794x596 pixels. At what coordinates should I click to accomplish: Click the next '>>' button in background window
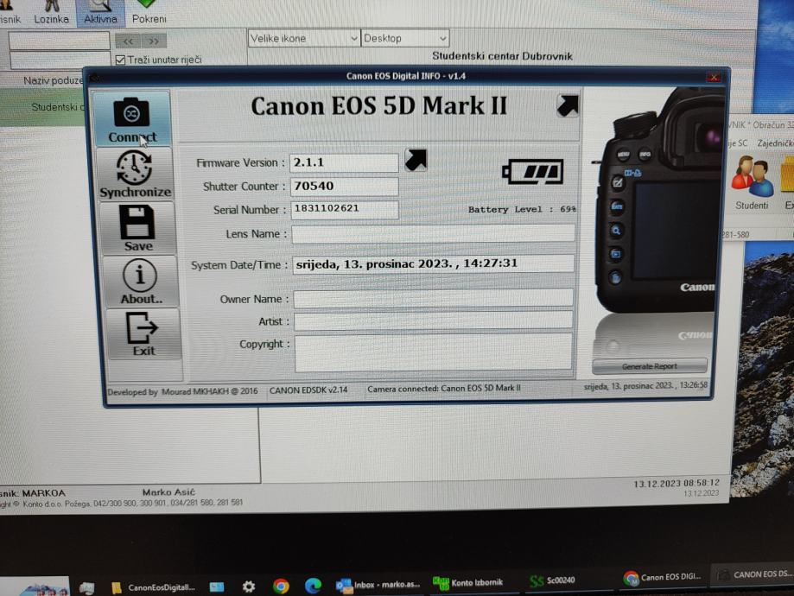pyautogui.click(x=154, y=41)
